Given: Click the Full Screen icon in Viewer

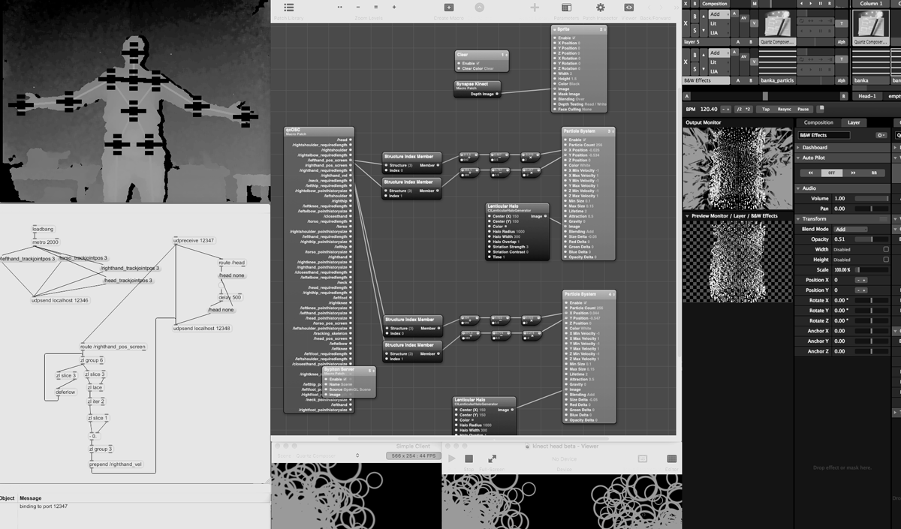Looking at the screenshot, I should point(492,458).
